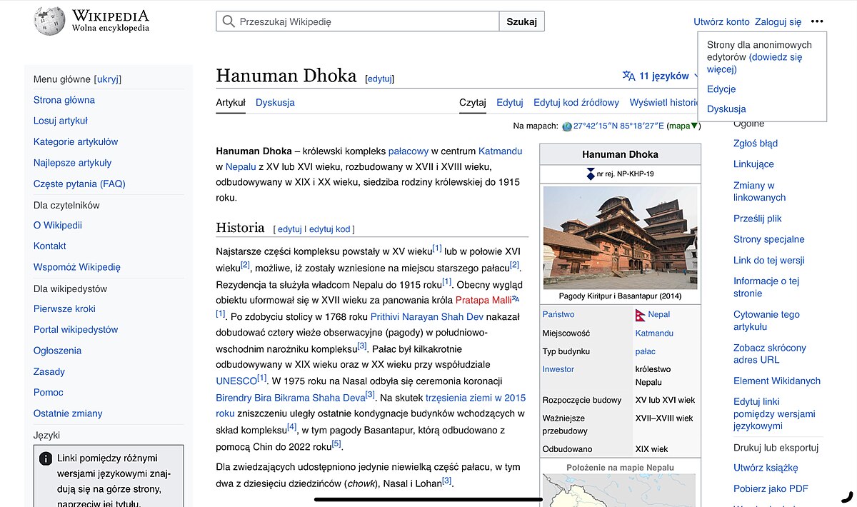857x507 pixels.
Task: Click the info icon in Języki notice
Action: 46,458
